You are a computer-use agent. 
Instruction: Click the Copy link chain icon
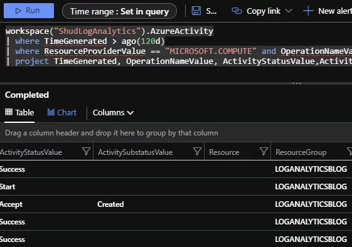point(237,11)
